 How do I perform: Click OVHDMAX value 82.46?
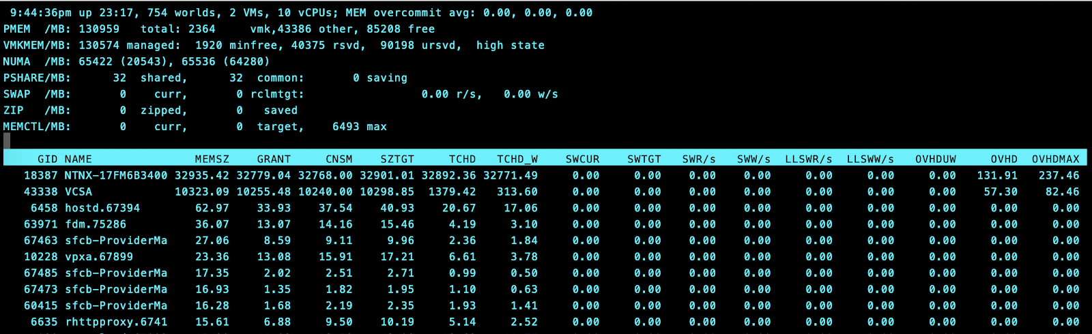pos(1063,192)
